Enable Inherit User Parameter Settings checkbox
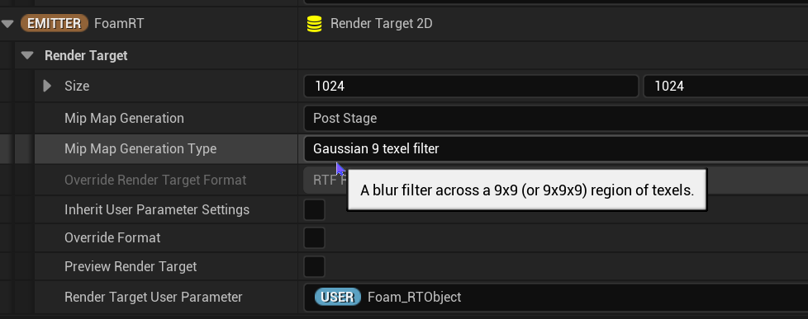The height and width of the screenshot is (319, 808). tap(314, 210)
